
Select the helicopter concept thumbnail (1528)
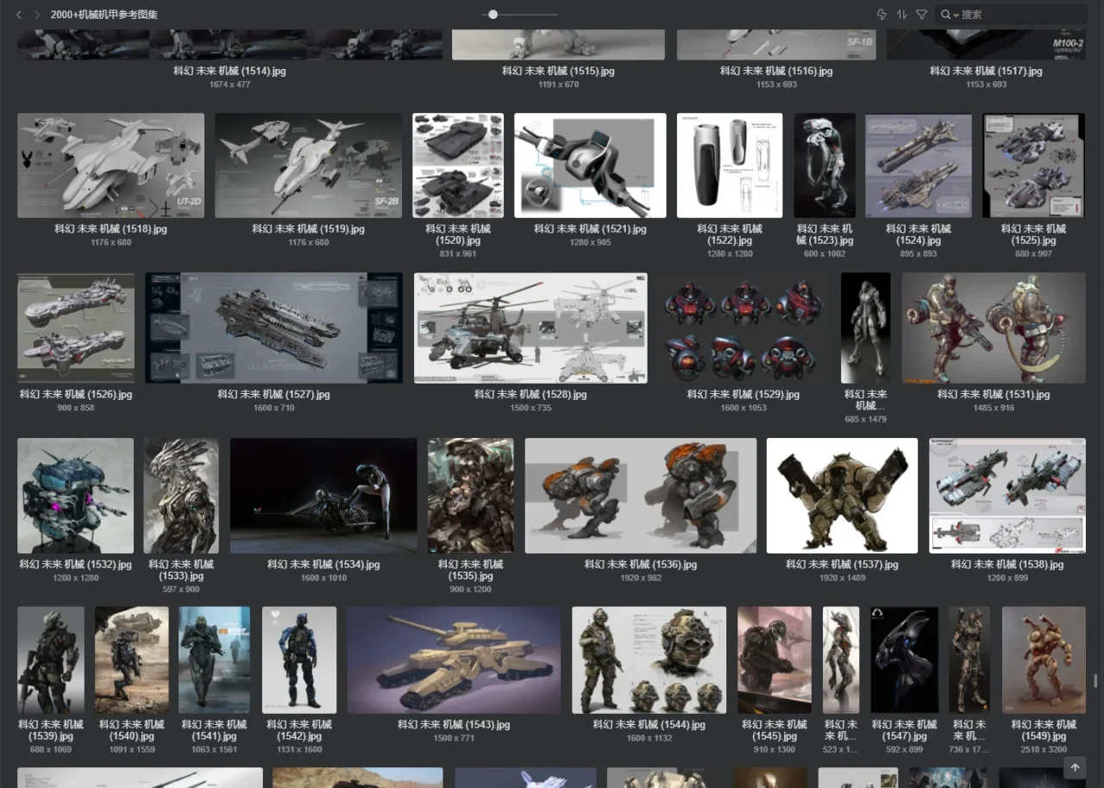click(530, 328)
